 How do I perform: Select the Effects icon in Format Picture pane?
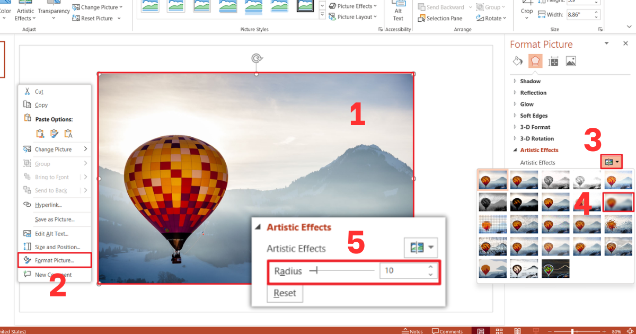(x=535, y=61)
